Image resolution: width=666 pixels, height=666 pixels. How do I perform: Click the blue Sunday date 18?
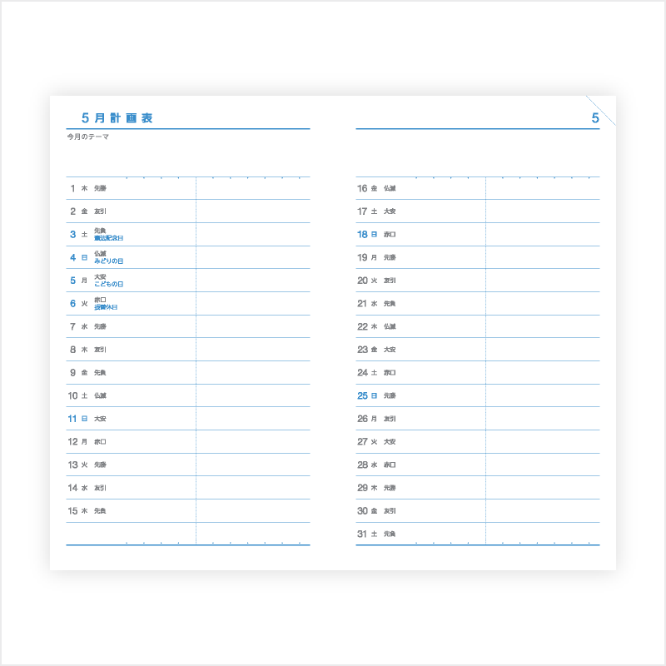pos(362,235)
